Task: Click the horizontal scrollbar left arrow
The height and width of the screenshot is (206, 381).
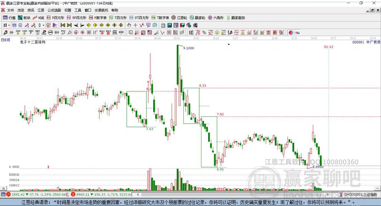Action: point(138,194)
